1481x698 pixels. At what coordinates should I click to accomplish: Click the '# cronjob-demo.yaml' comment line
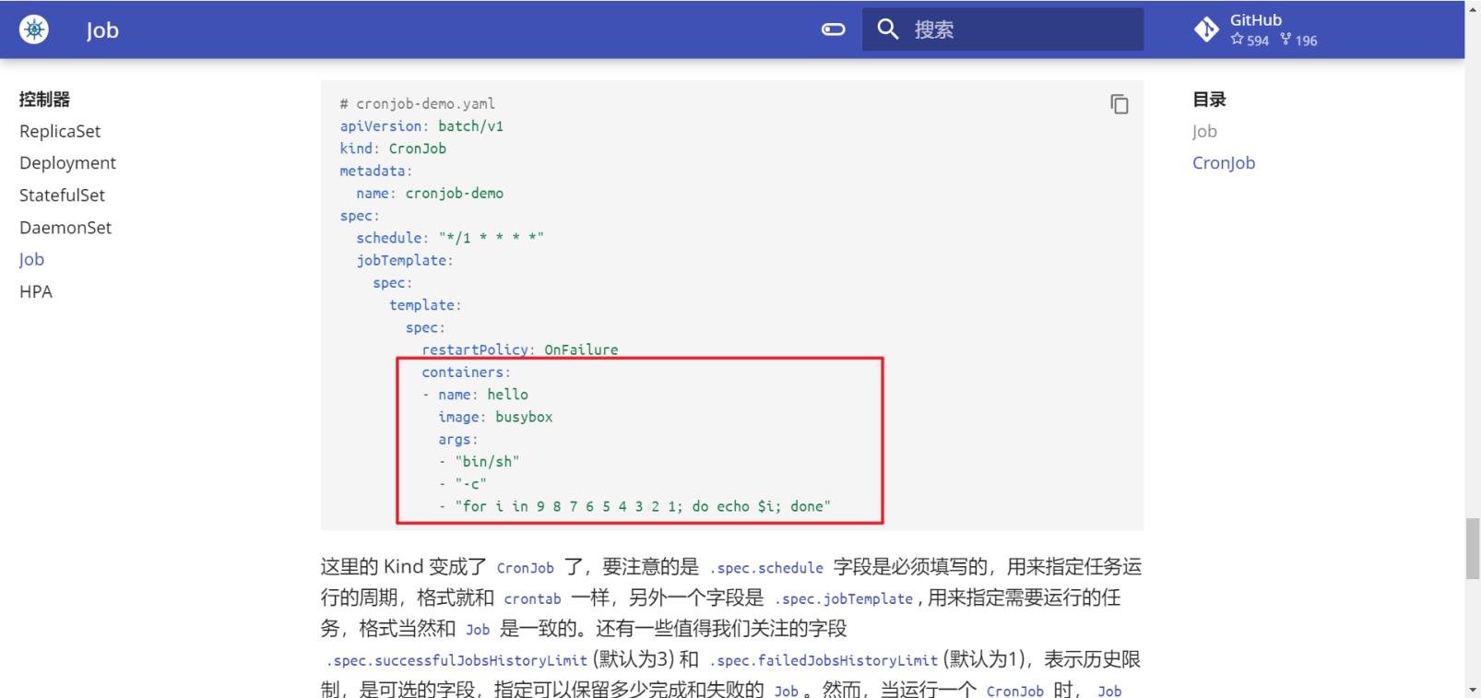[x=417, y=103]
